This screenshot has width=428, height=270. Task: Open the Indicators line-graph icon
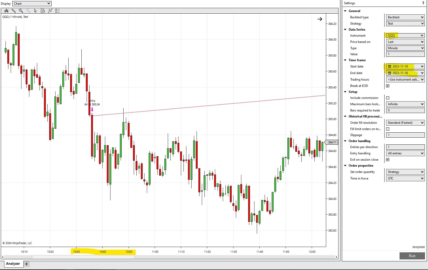tap(50, 11)
